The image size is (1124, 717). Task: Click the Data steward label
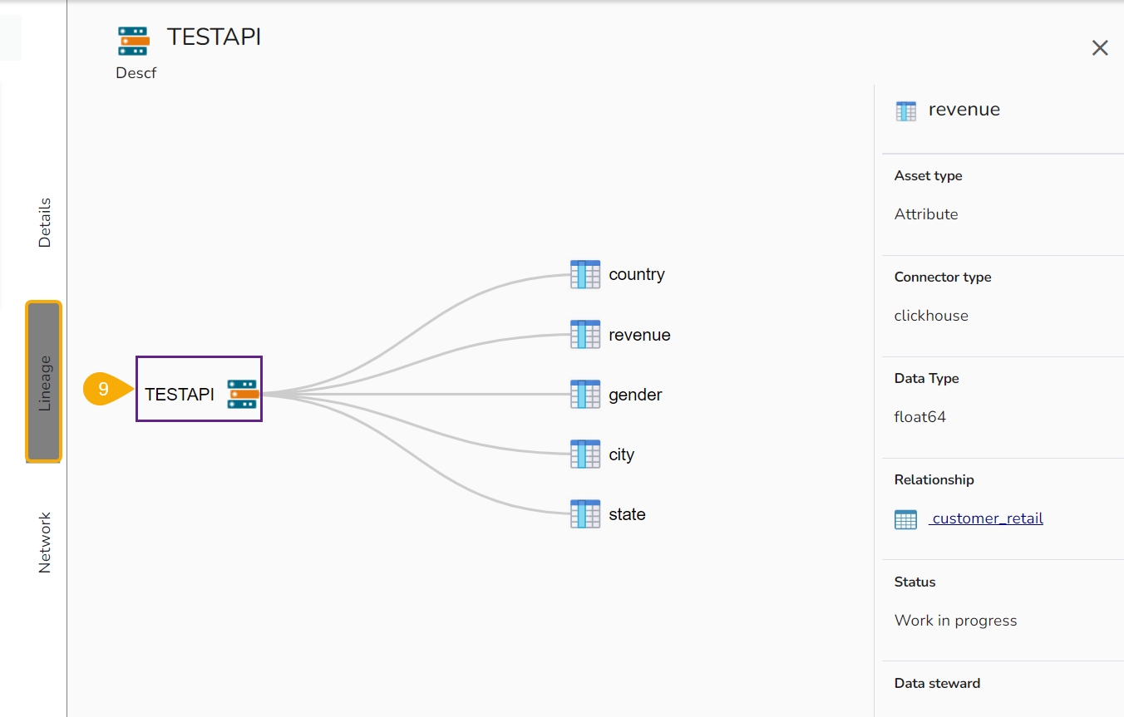pos(938,684)
